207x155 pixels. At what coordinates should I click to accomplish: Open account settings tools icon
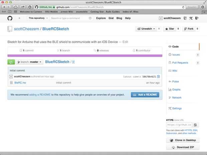click(191, 18)
